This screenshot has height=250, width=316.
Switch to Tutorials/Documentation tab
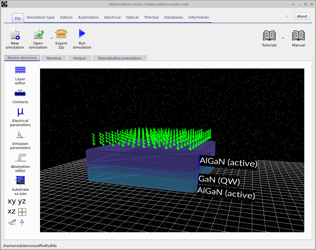[120, 58]
